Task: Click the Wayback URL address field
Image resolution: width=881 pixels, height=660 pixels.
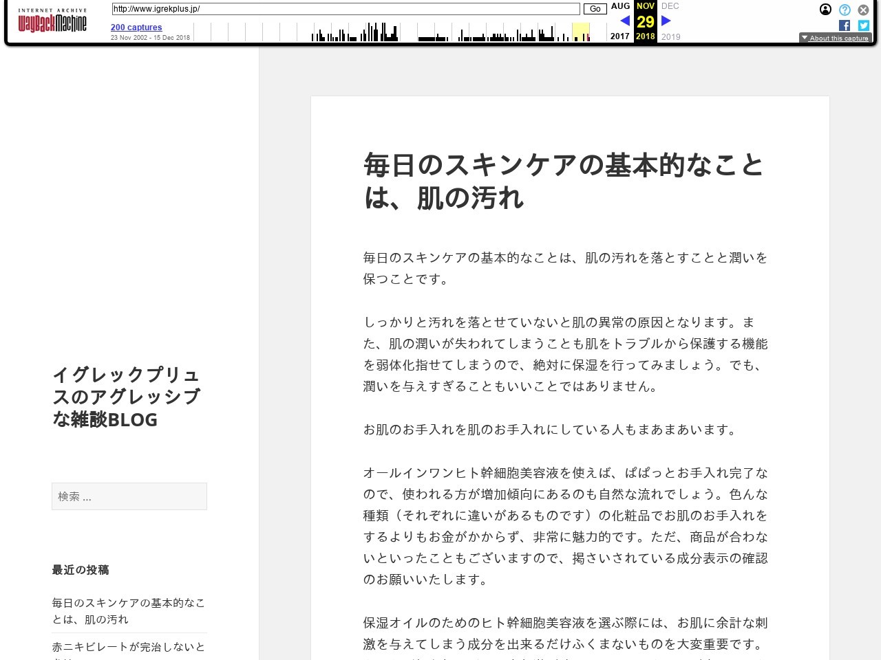Action: pos(346,9)
